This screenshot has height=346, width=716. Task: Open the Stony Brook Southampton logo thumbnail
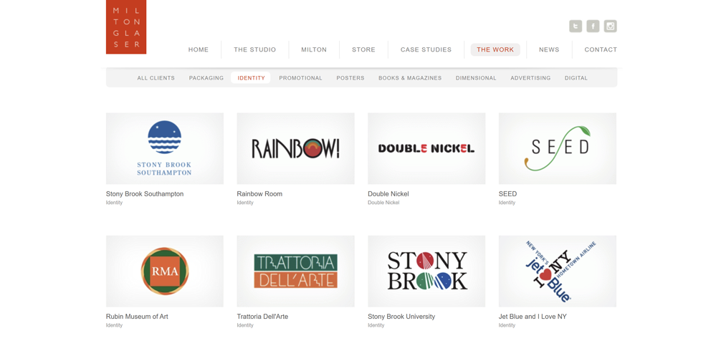point(165,148)
